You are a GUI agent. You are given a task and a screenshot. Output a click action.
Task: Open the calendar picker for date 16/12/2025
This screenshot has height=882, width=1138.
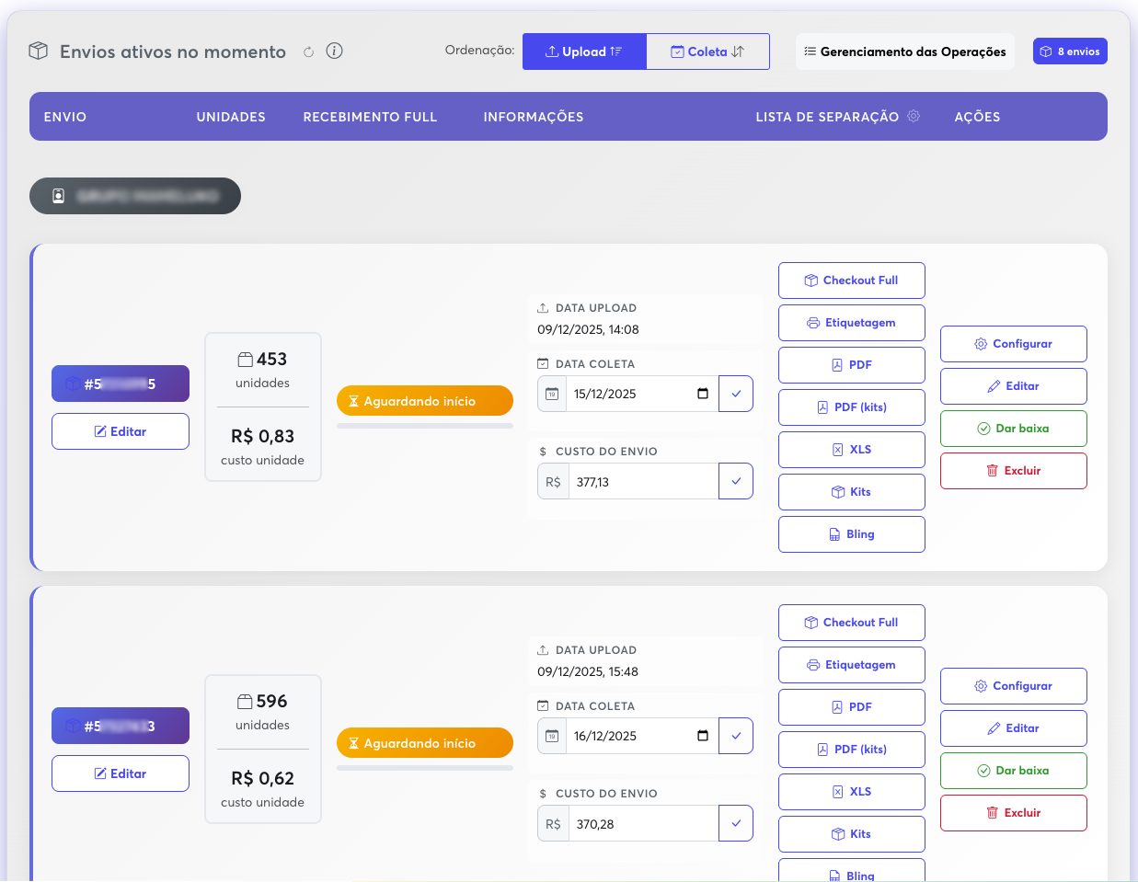pos(703,735)
